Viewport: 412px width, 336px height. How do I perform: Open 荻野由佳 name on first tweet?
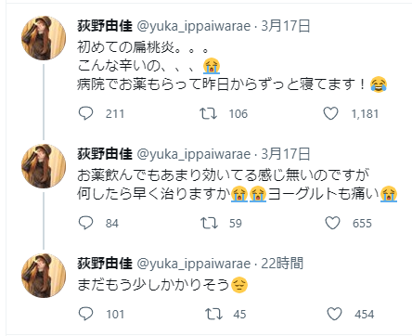point(105,26)
